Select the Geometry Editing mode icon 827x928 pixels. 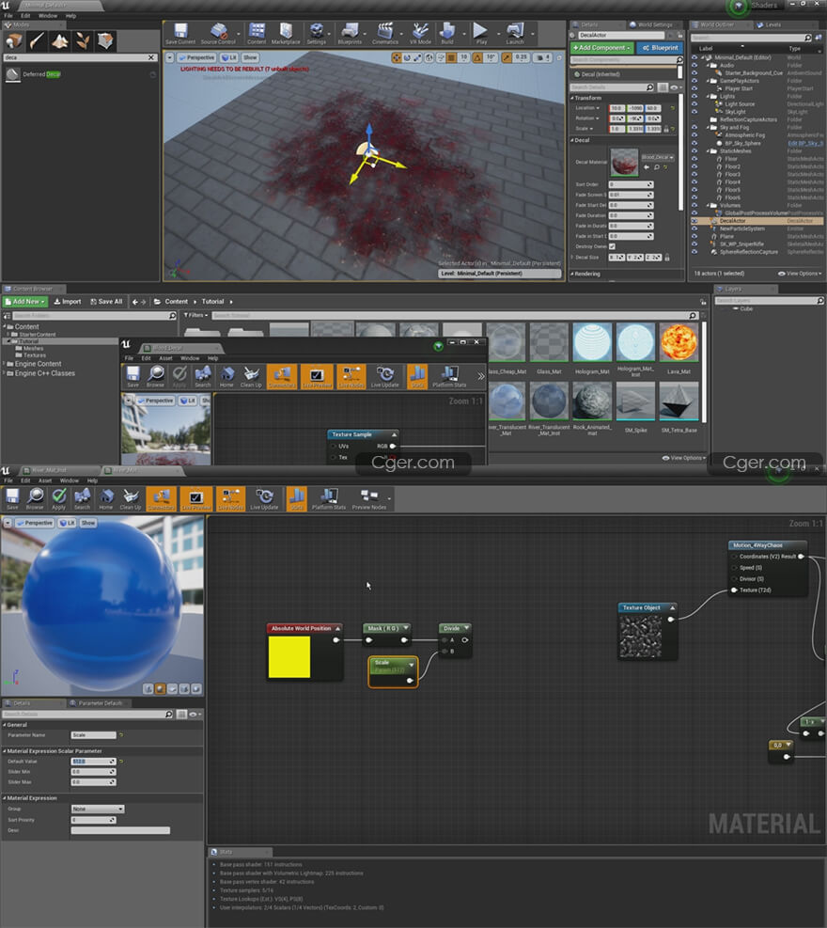[106, 40]
